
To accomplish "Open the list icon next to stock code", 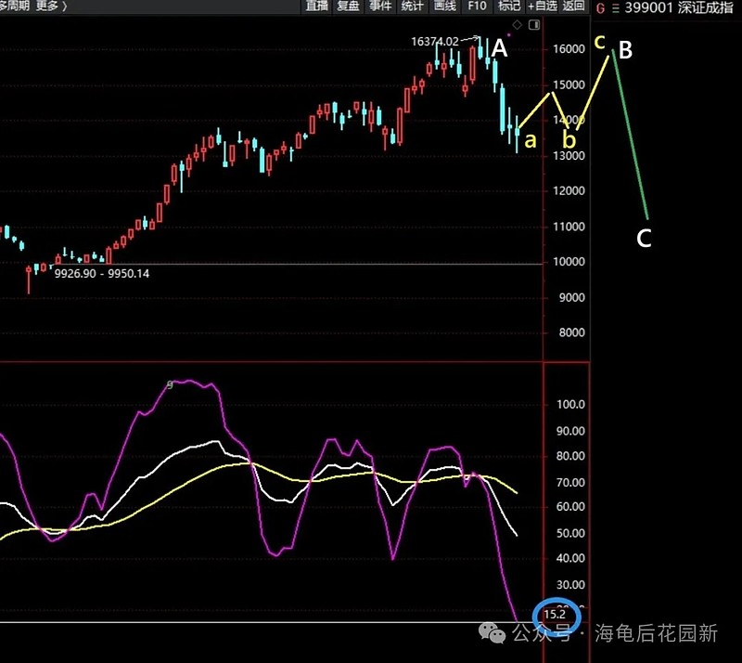I will pyautogui.click(x=615, y=8).
